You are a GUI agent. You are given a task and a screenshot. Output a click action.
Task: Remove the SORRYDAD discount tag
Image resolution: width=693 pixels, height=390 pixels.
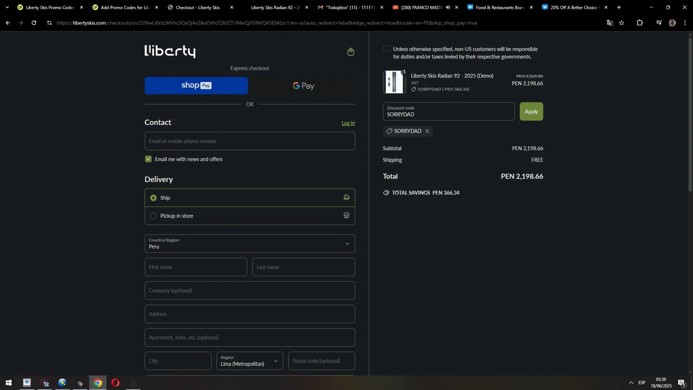[x=427, y=131]
